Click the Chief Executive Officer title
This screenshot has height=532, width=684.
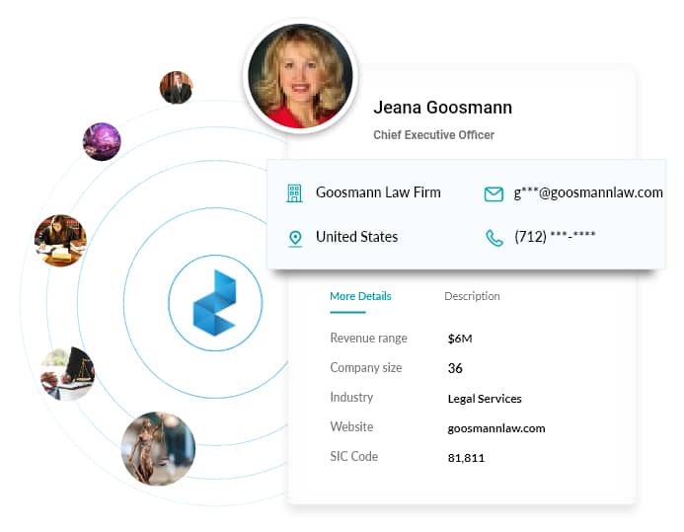[x=433, y=135]
